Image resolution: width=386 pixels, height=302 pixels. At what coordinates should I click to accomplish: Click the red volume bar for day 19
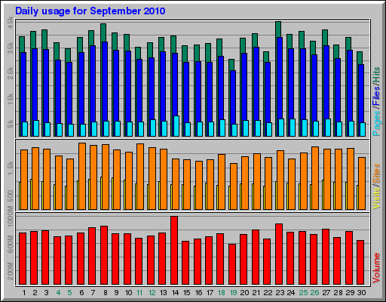232,264
